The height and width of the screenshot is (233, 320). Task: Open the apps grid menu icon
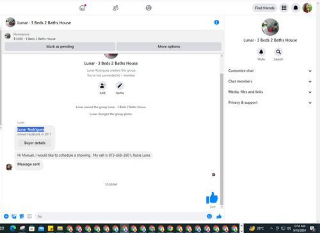[x=284, y=8]
